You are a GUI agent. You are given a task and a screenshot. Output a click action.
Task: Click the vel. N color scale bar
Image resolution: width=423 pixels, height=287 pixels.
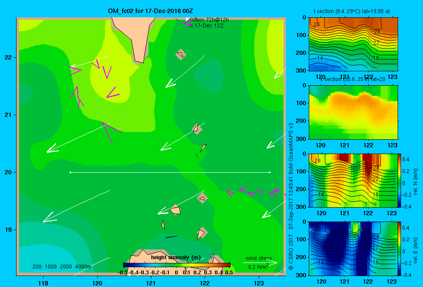tap(400, 180)
